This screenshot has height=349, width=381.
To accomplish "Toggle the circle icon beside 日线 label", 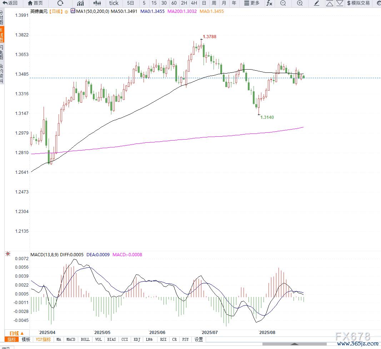I will point(66,11).
